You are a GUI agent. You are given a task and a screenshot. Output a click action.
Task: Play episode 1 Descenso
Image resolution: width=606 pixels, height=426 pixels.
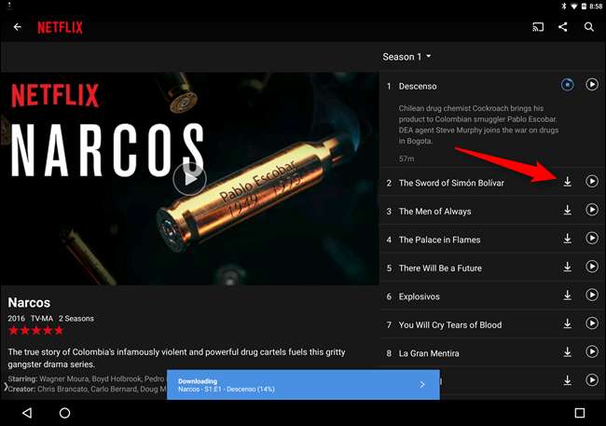(592, 84)
